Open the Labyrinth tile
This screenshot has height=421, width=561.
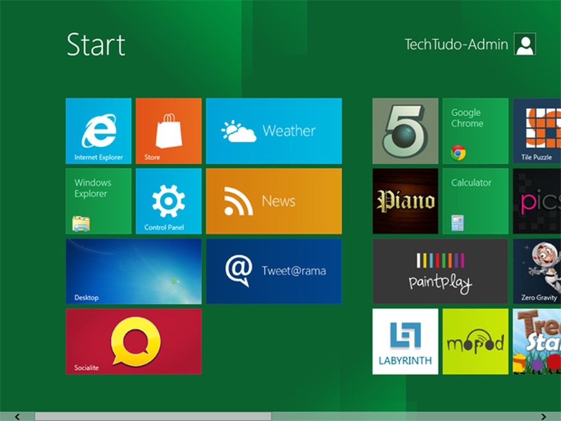(x=405, y=342)
